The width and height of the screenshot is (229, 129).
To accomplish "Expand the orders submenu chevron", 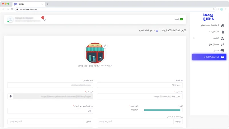I will (x=194, y=38).
